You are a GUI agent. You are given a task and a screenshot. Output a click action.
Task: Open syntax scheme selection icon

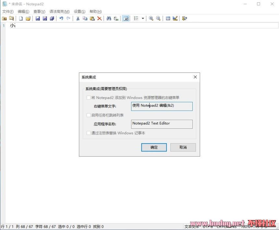168,18
